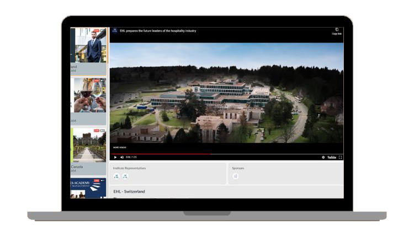Select the first EHL representative avatar

coord(116,176)
